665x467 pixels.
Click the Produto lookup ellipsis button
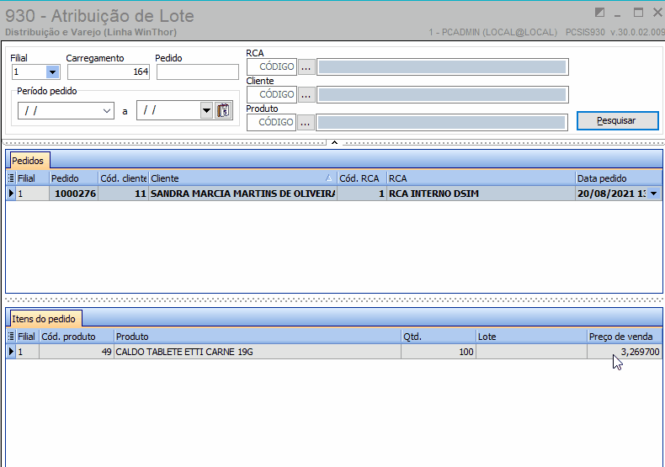click(306, 122)
